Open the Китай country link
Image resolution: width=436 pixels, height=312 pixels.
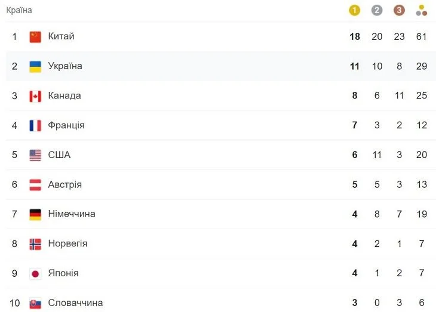point(61,36)
